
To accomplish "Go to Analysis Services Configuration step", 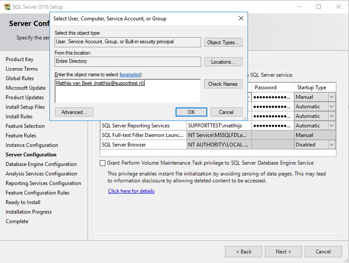I will click(41, 174).
